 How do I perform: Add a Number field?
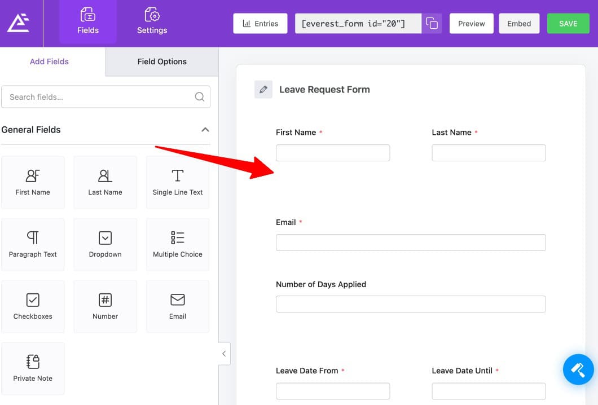click(x=105, y=307)
